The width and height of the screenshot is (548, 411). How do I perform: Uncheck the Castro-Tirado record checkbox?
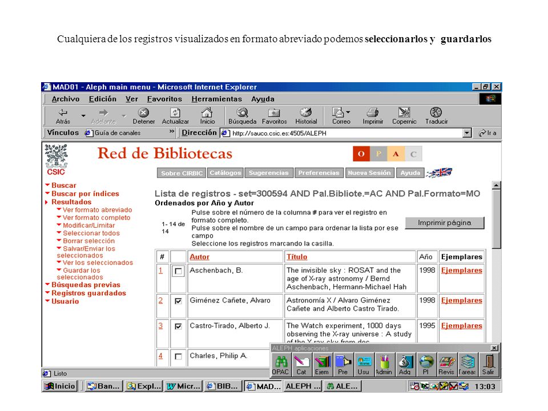[178, 326]
